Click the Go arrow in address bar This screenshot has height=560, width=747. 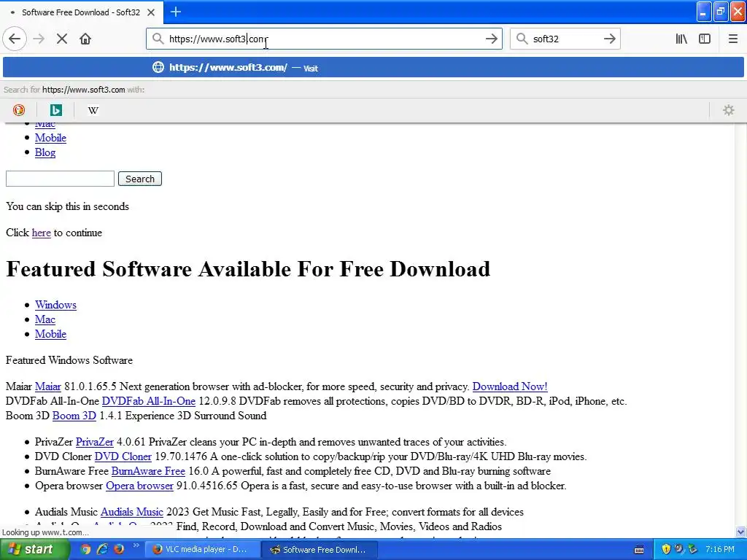pyautogui.click(x=491, y=39)
